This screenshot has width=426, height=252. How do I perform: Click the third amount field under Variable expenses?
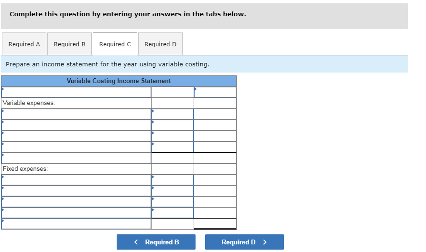(173, 136)
